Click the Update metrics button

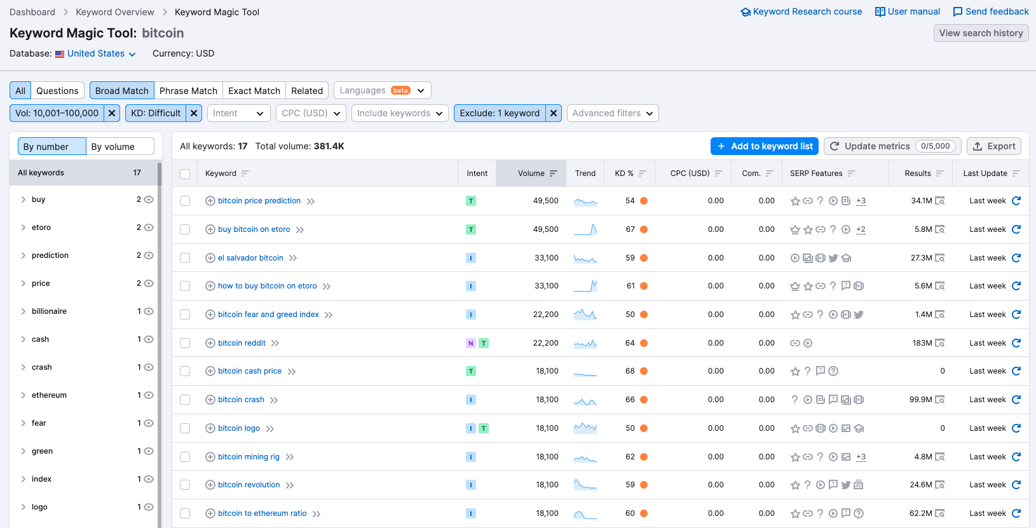point(893,146)
